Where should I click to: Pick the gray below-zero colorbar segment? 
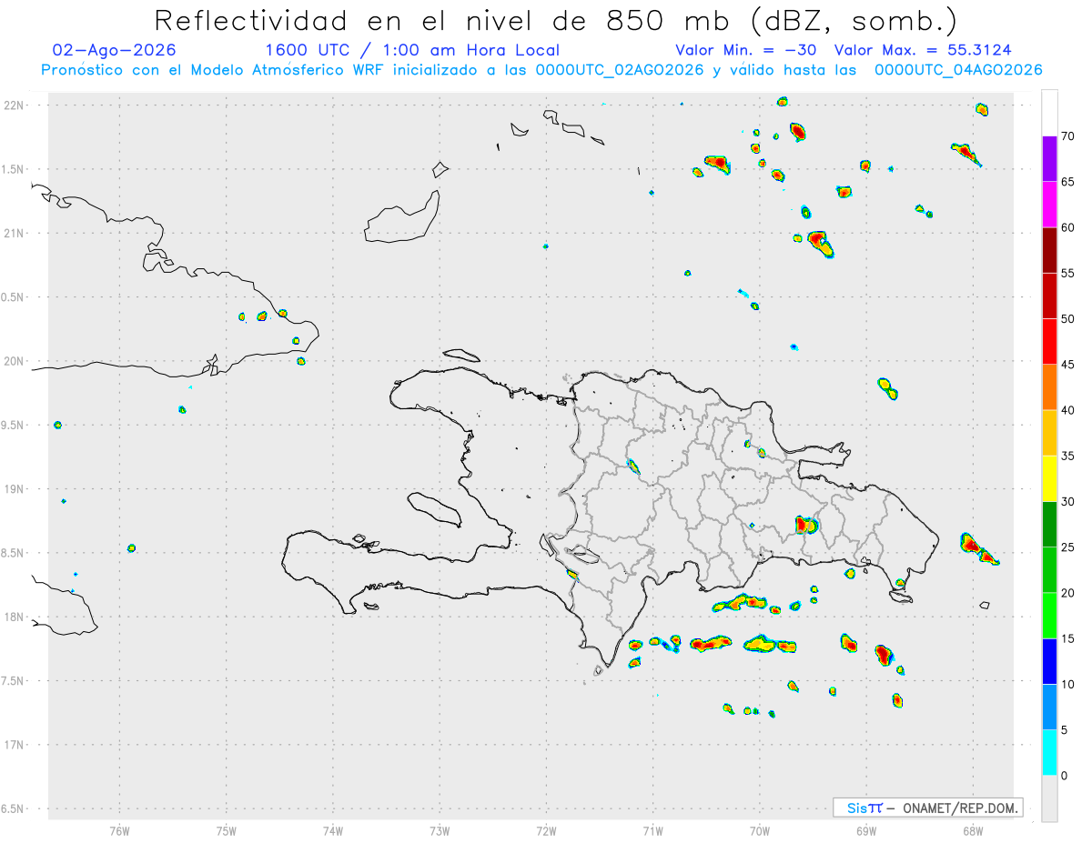click(x=1049, y=798)
